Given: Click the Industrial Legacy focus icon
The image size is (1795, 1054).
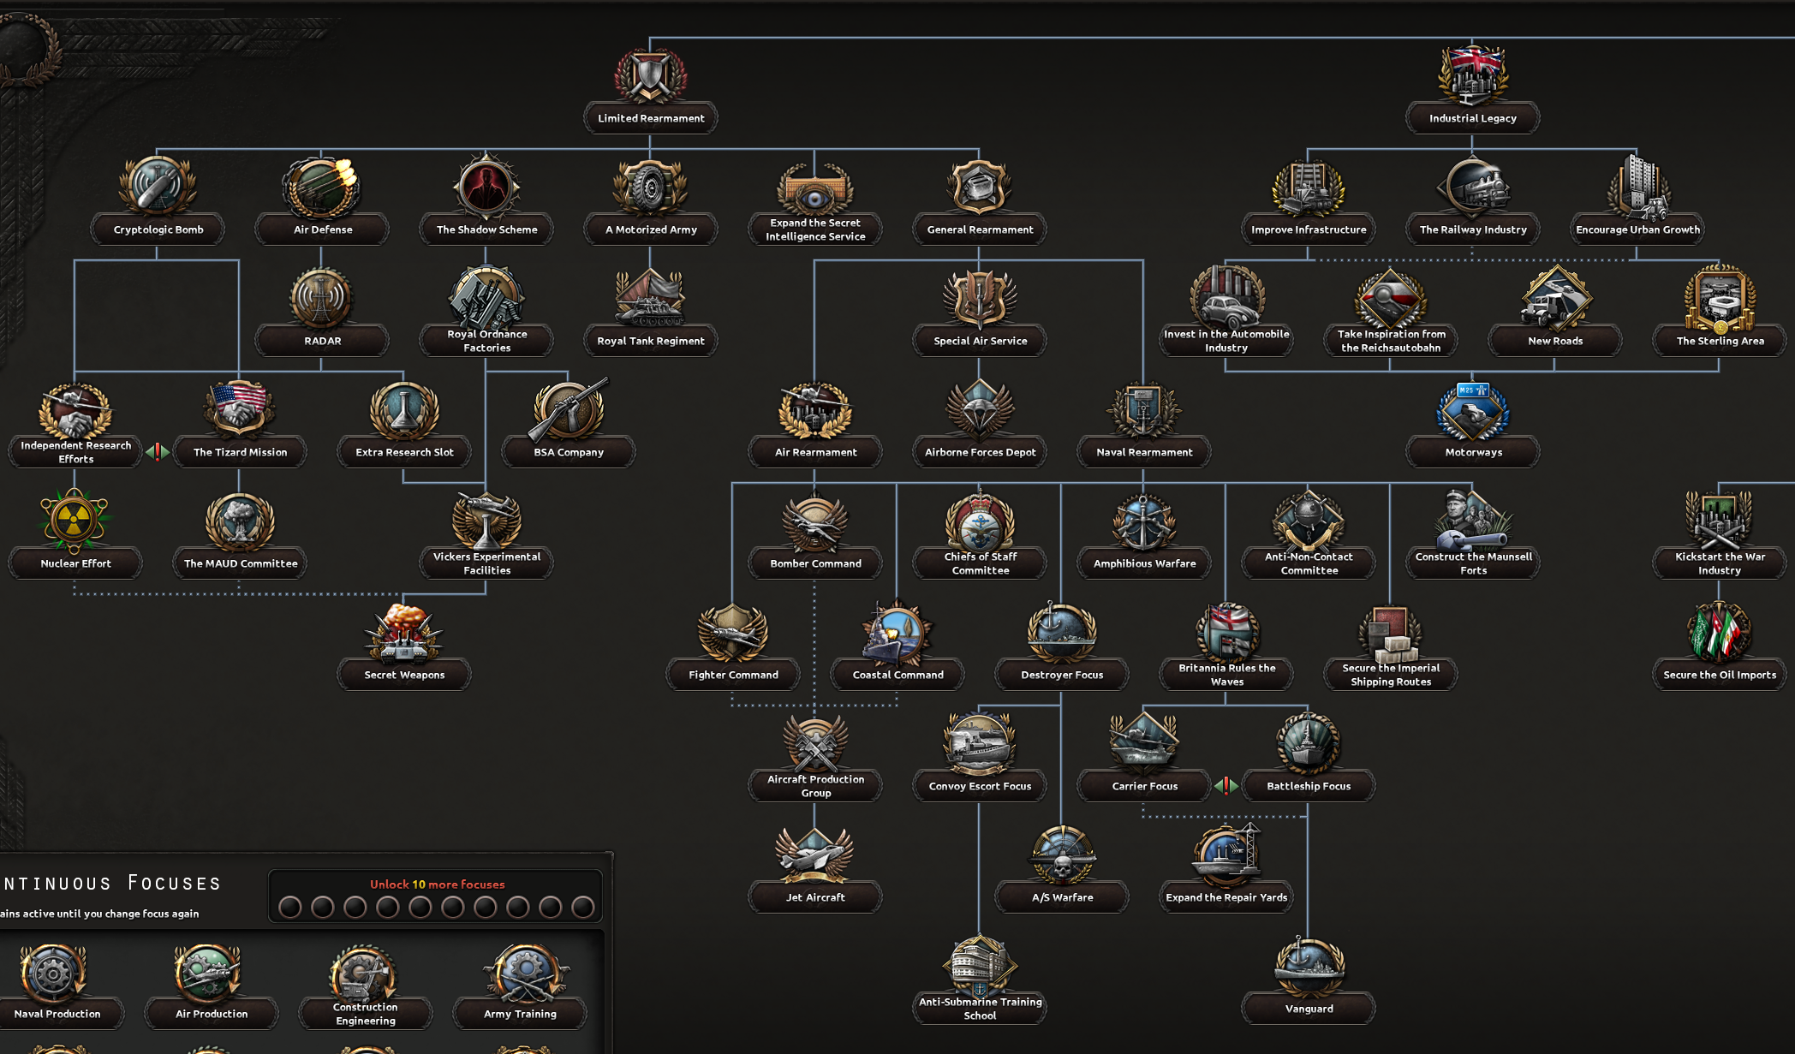Looking at the screenshot, I should coord(1472,75).
